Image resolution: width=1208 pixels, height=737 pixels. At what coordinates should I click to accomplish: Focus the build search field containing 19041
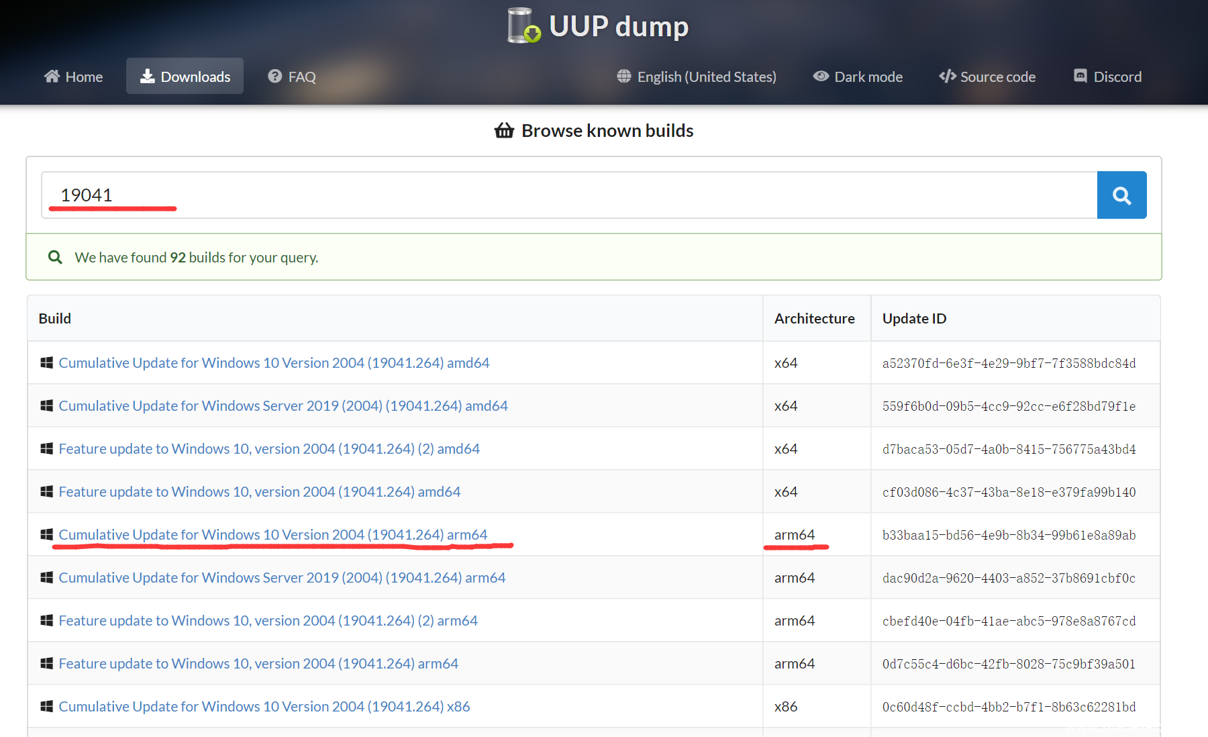tap(569, 195)
